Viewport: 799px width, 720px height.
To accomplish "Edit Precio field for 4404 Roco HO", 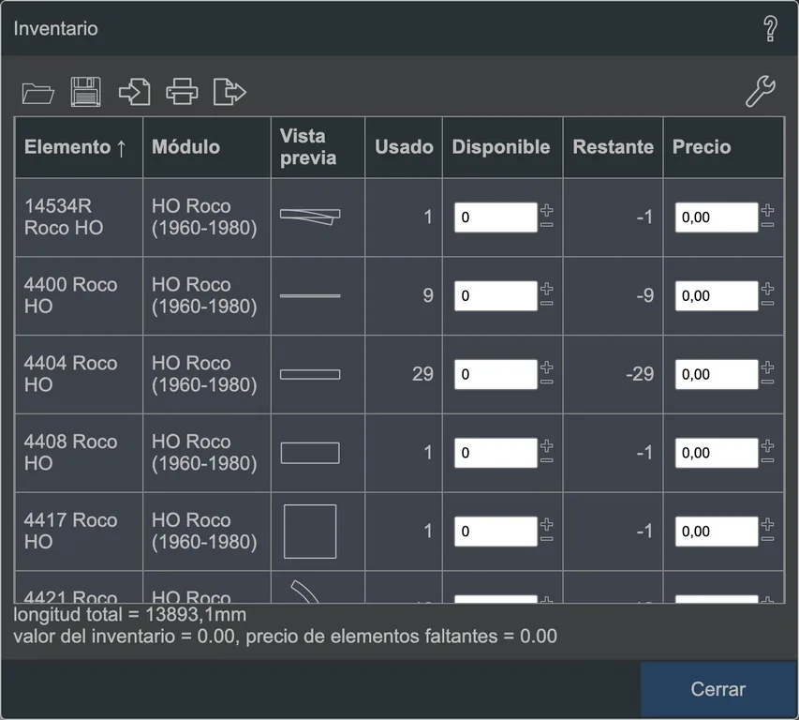I will tap(717, 374).
